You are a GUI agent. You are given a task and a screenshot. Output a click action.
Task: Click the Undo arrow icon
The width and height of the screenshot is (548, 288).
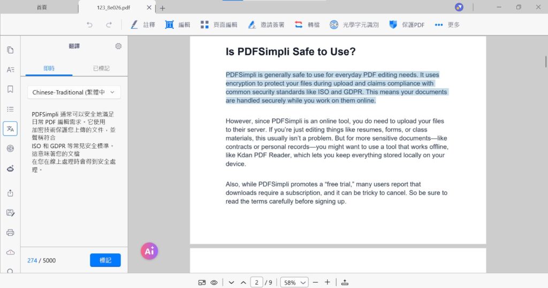[x=90, y=25]
